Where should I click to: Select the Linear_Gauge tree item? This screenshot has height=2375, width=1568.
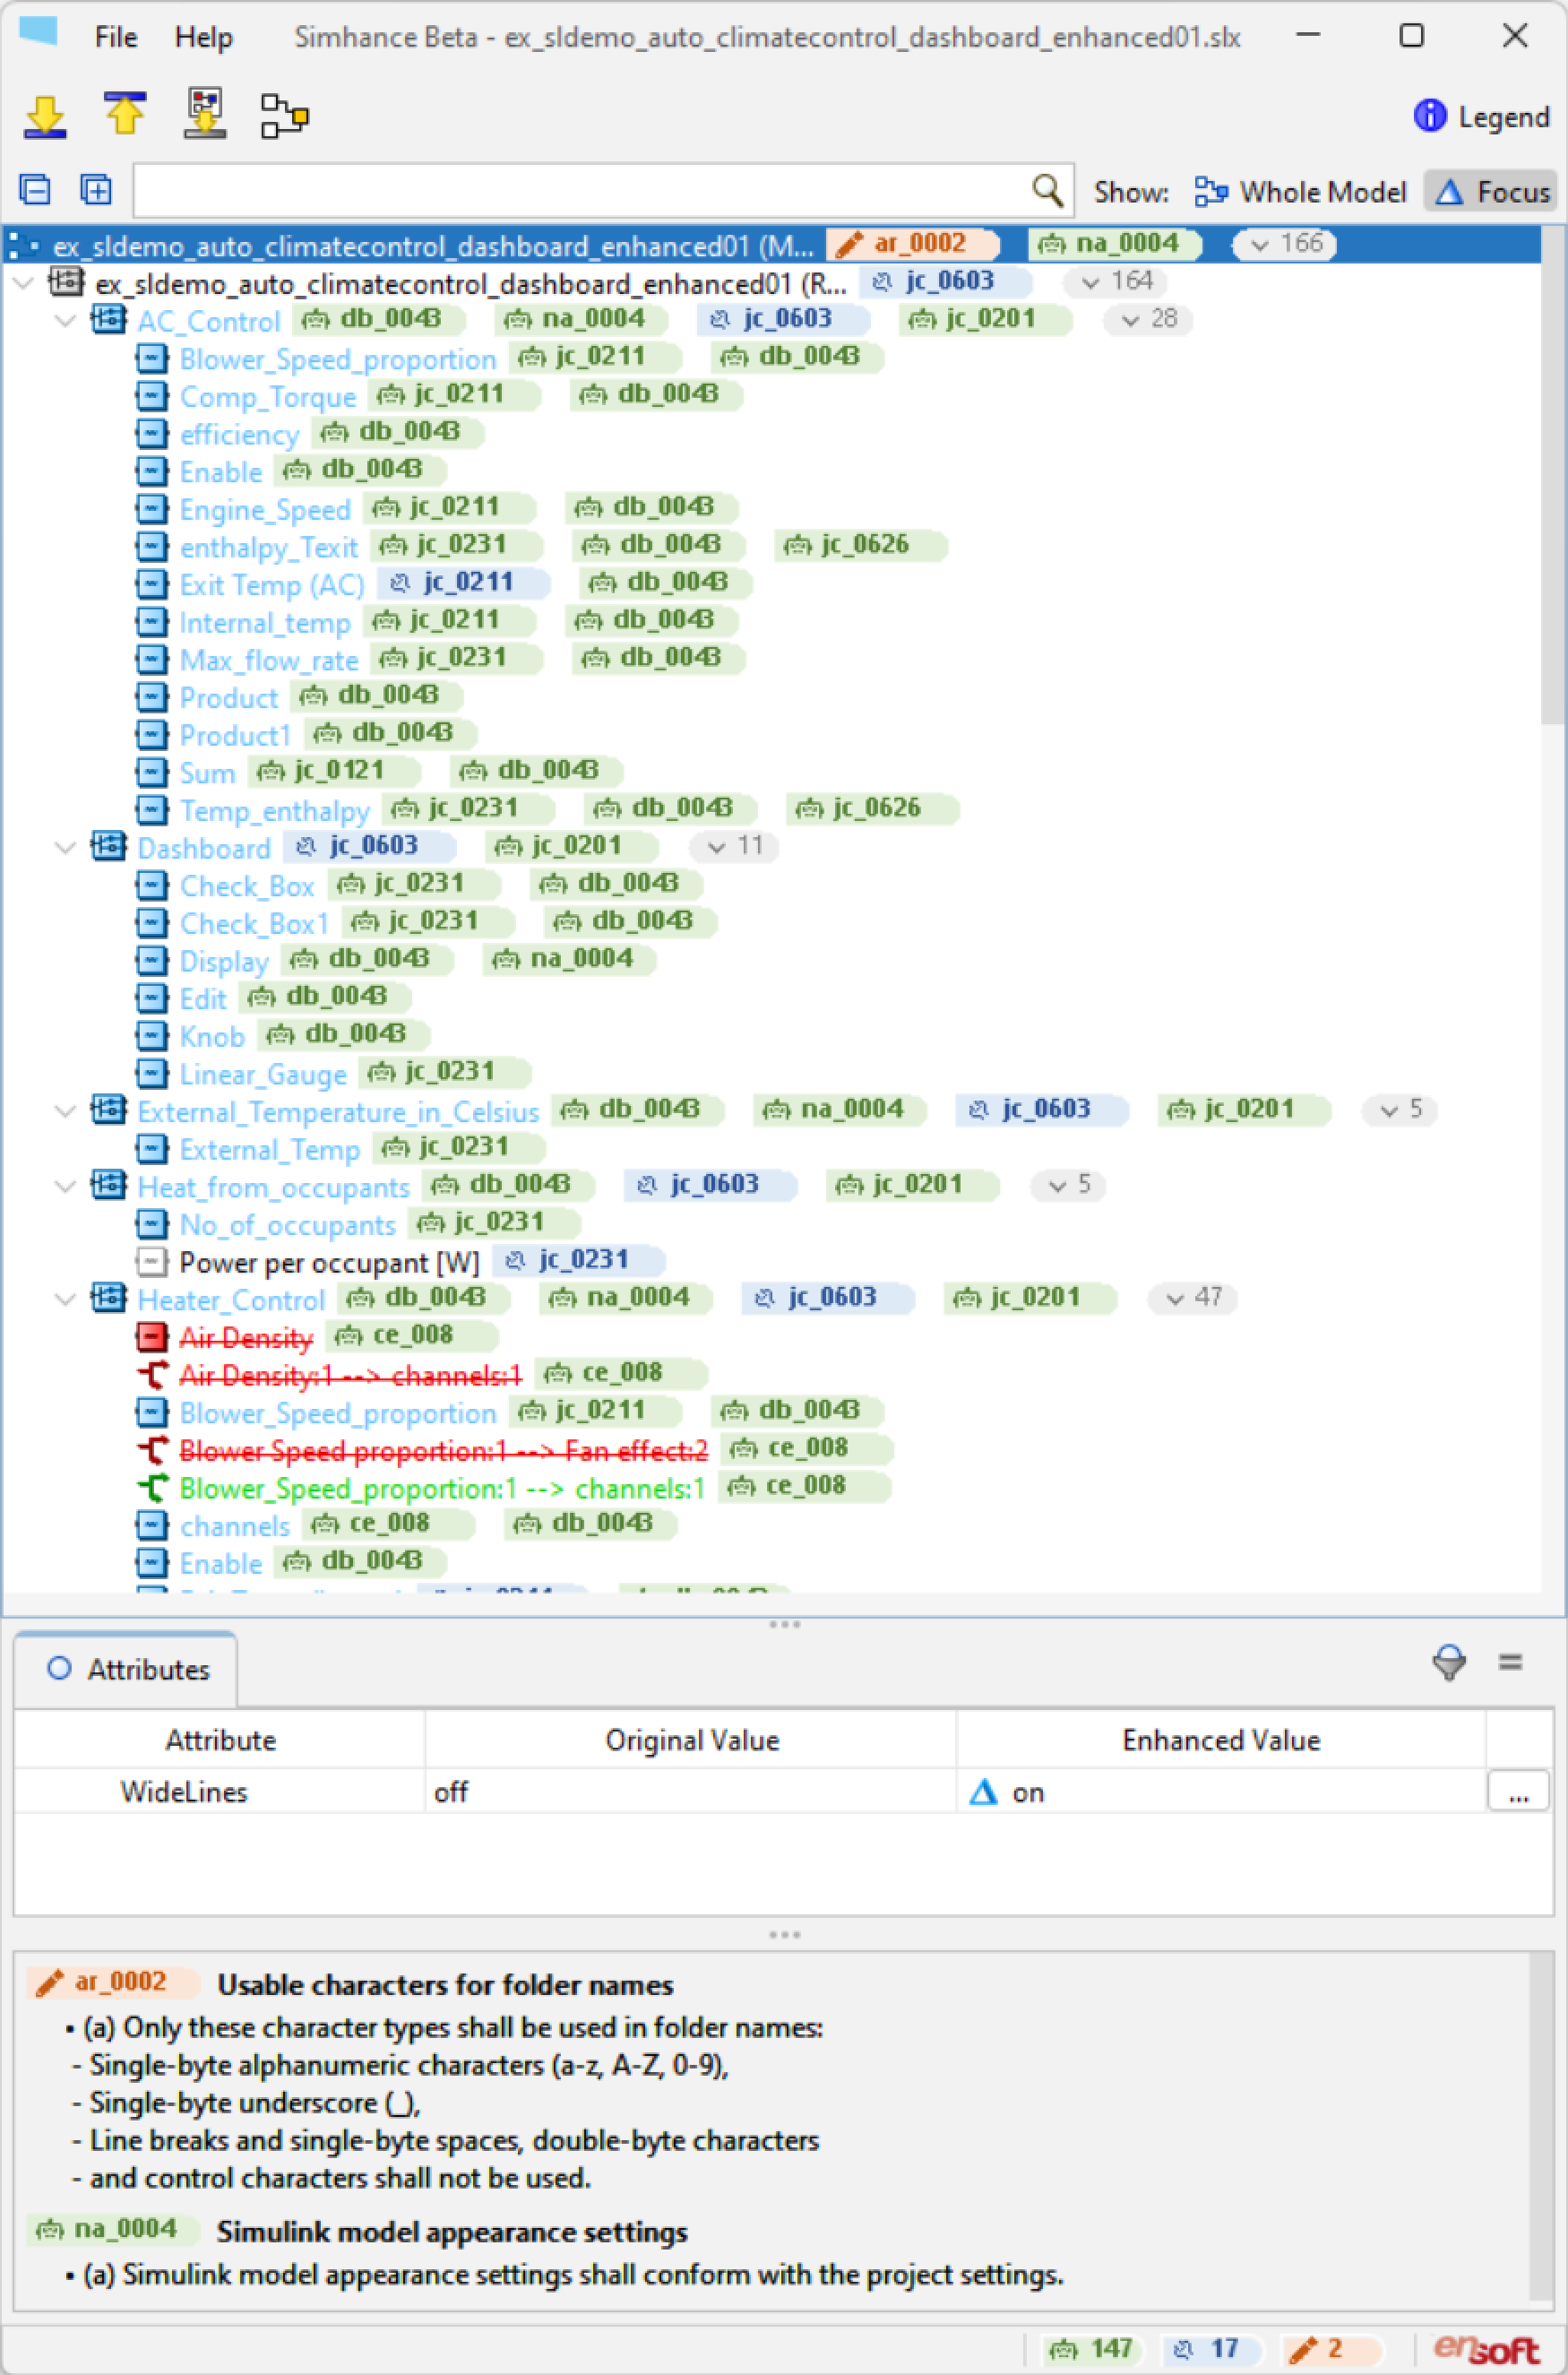[263, 1074]
